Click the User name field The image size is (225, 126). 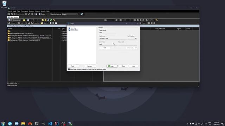point(108,44)
